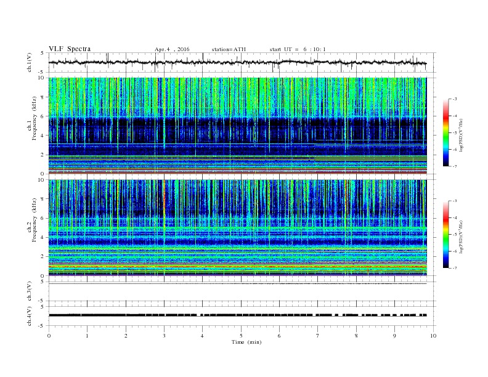488x377 pixels.
Task: Click the '-7' tick on ch.1 color bar
Action: coord(455,166)
